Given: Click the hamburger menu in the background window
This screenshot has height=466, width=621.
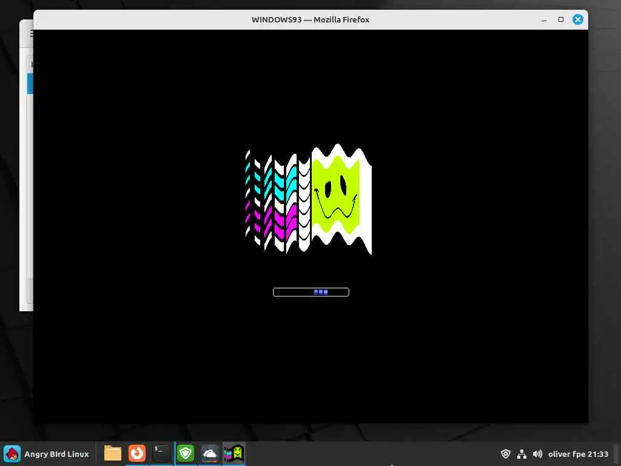Looking at the screenshot, I should coord(32,34).
